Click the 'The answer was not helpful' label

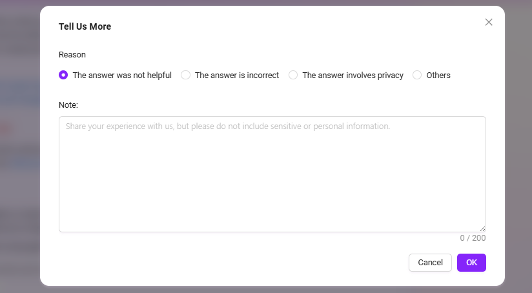tap(122, 76)
